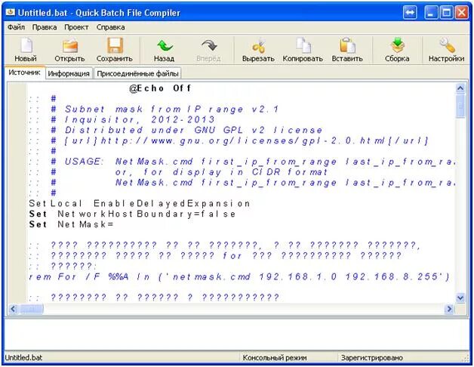Build the project with Сборка icon
The height and width of the screenshot is (367, 474).
tap(397, 50)
